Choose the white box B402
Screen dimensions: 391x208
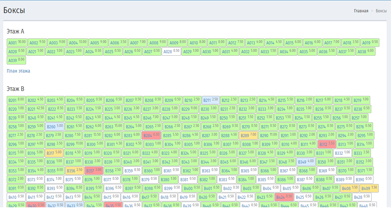coord(231,188)
